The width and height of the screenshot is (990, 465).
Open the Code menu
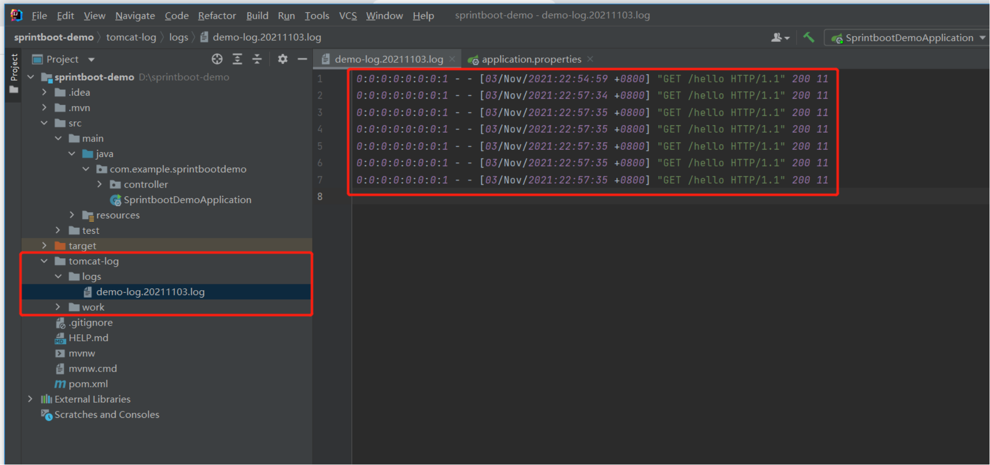[177, 16]
